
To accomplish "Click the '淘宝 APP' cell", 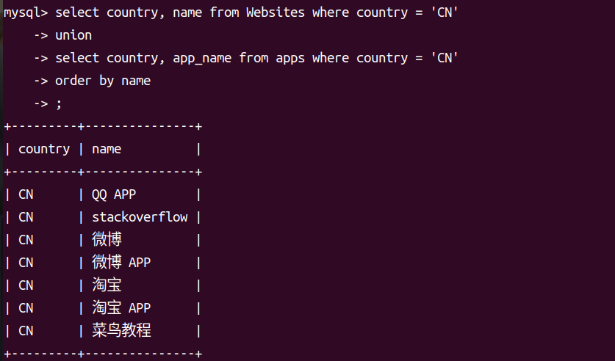I will (121, 307).
